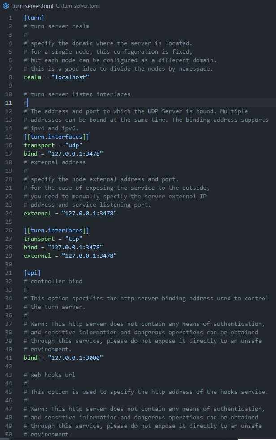Image resolution: width=276 pixels, height=440 pixels.
Task: Click the transport key on line 16
Action: [39, 145]
